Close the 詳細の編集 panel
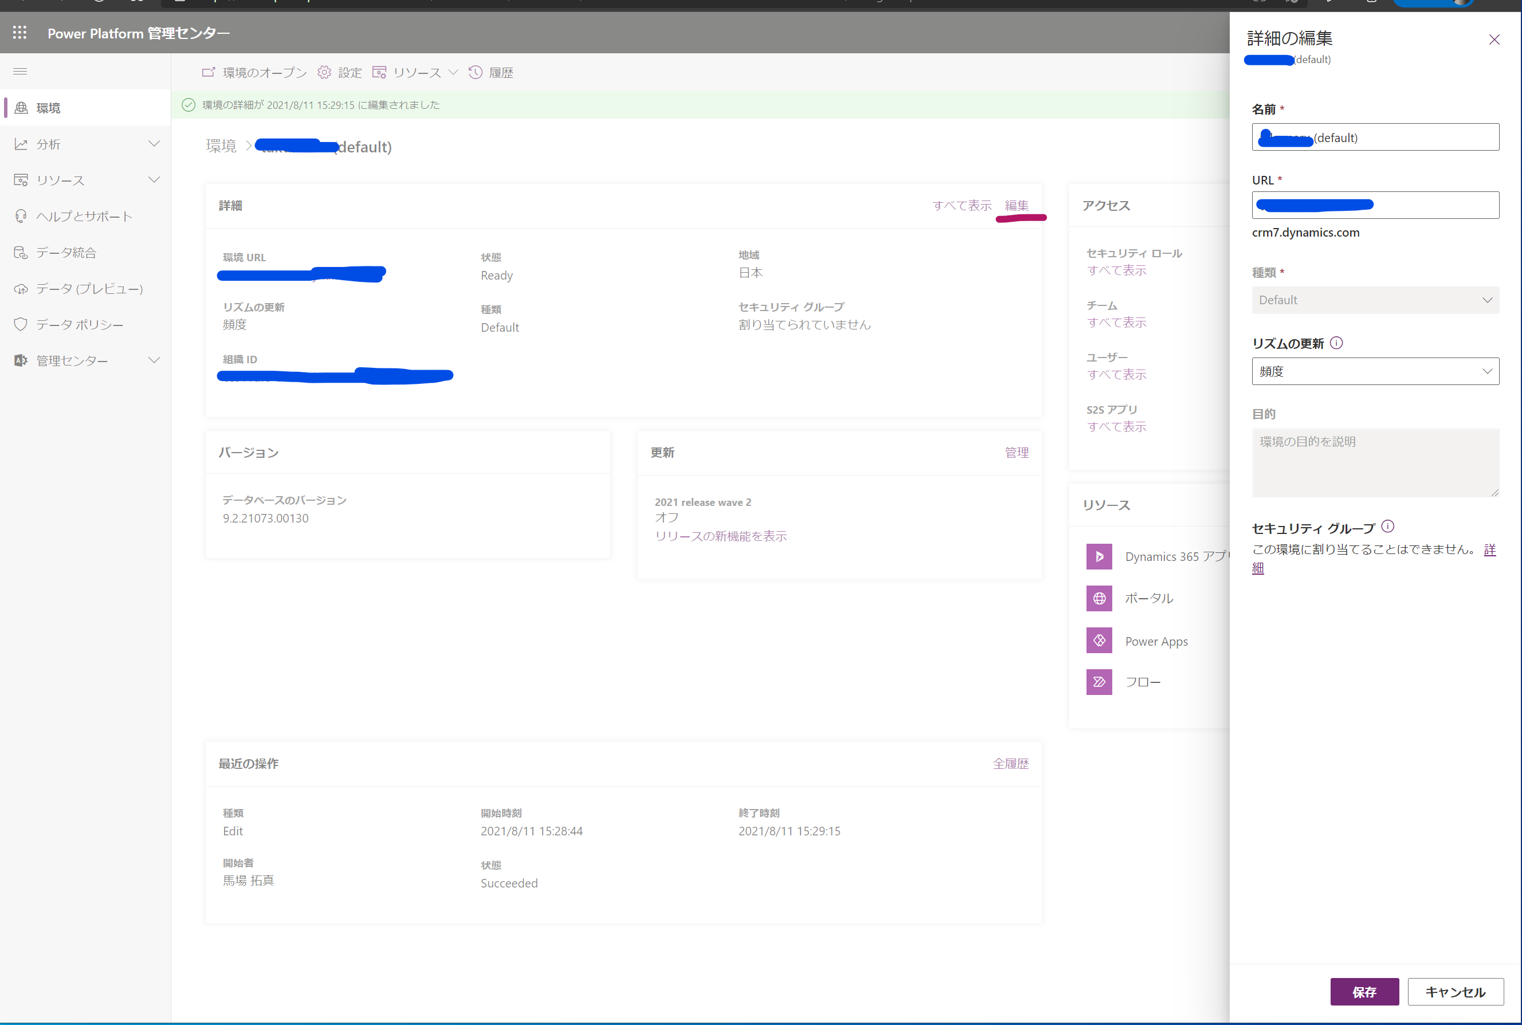This screenshot has height=1025, width=1522. tap(1494, 40)
